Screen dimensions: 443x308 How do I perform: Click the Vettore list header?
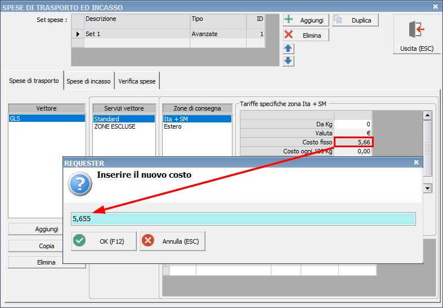pyautogui.click(x=47, y=108)
